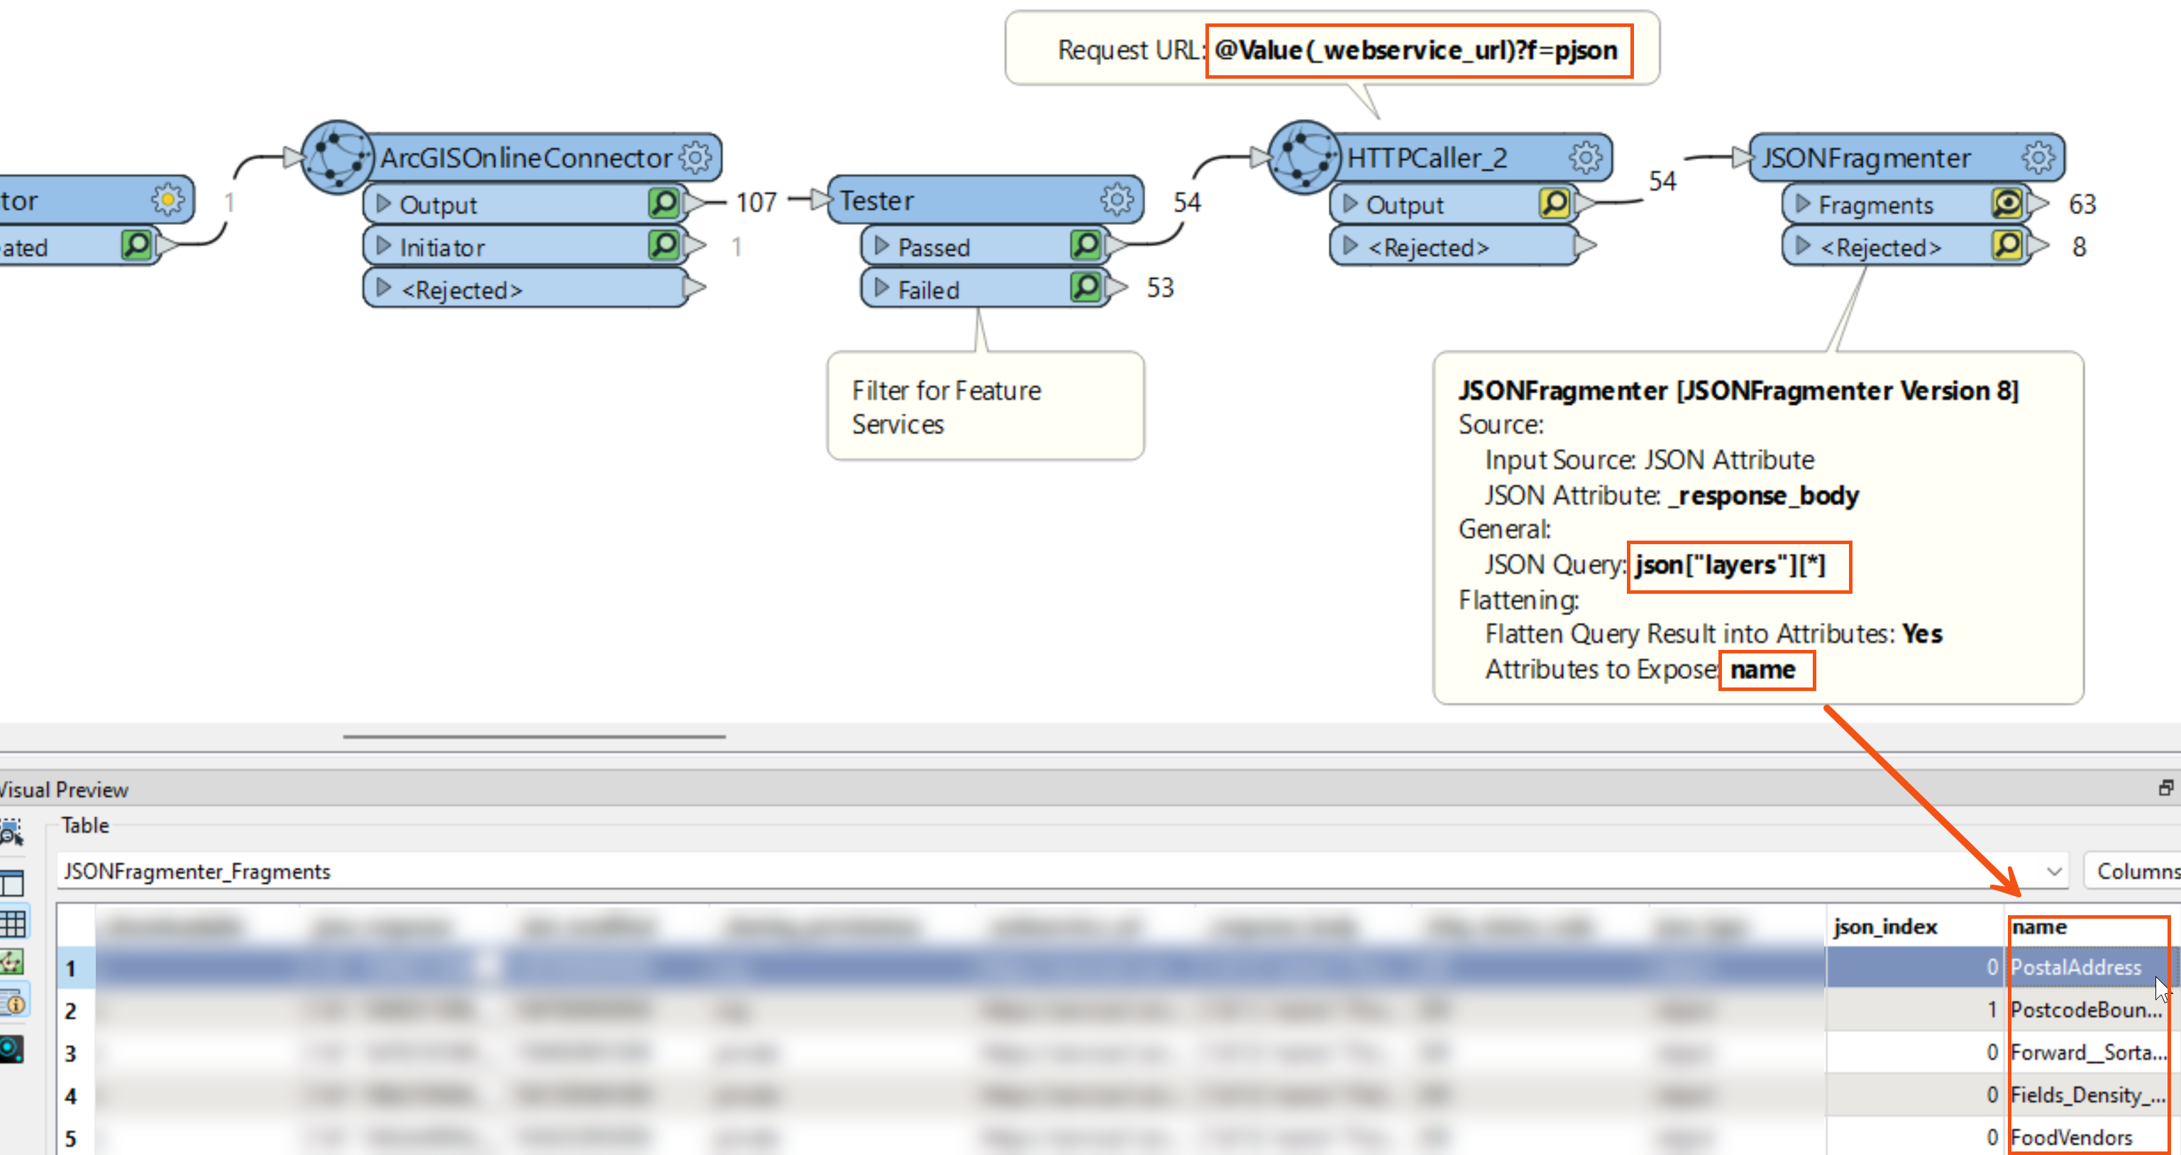Click the 53 feature count on Failed
The height and width of the screenshot is (1155, 2181).
point(1160,288)
